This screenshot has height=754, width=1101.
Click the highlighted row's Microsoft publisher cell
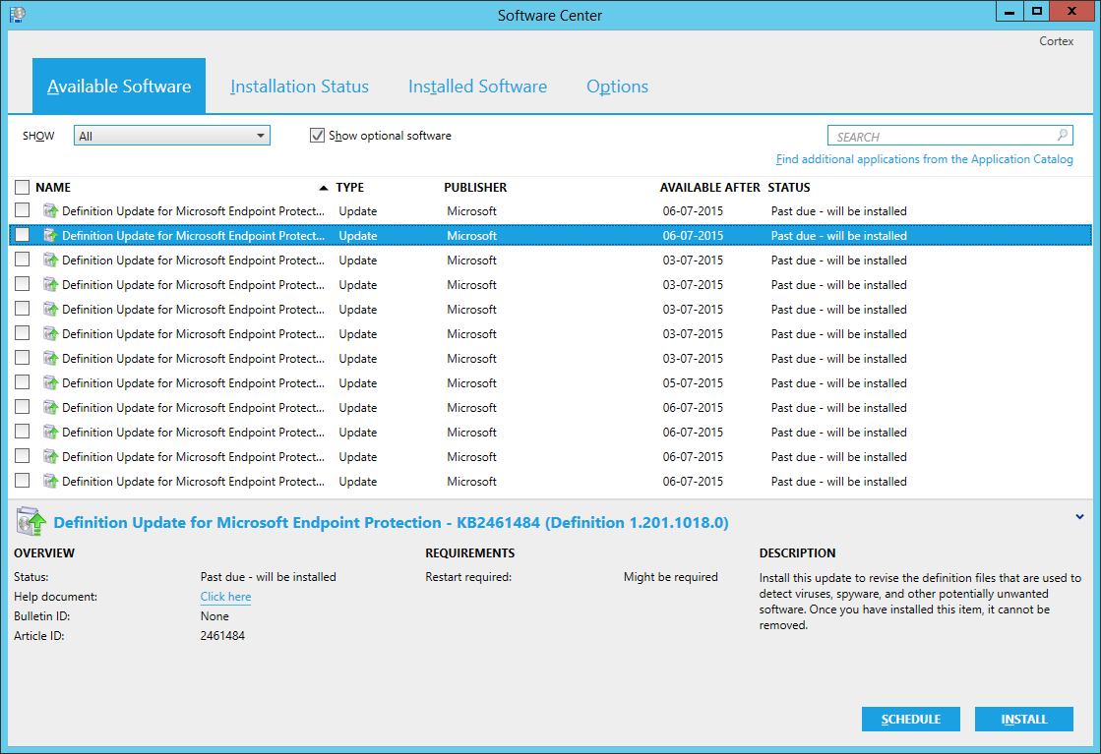[x=472, y=236]
